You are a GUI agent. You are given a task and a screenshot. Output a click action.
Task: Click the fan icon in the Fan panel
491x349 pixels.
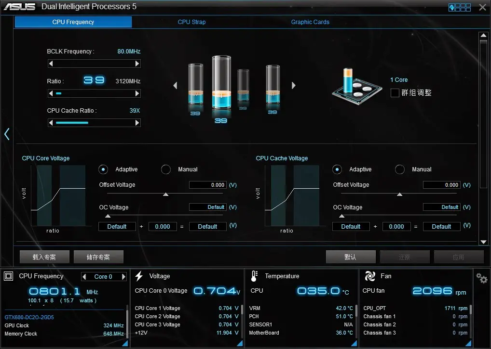pos(370,276)
